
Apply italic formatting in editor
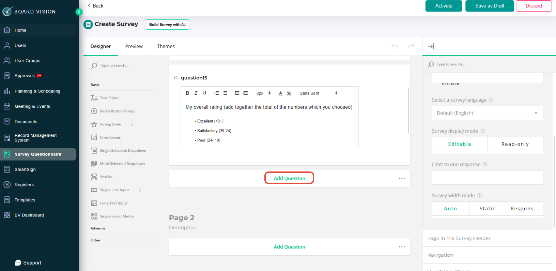196,93
